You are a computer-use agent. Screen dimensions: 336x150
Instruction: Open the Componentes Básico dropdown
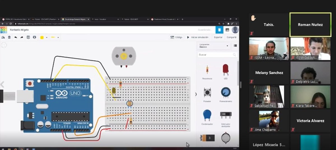point(214,46)
